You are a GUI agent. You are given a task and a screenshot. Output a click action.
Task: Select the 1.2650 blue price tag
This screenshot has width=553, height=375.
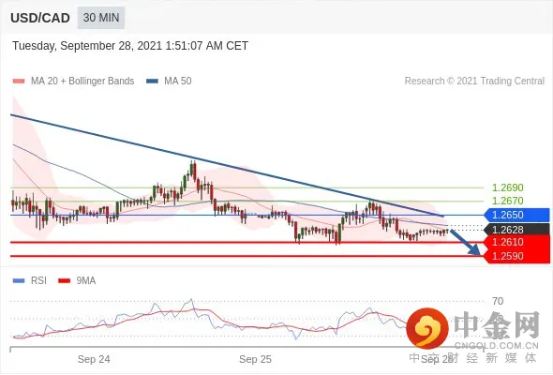pyautogui.click(x=516, y=215)
